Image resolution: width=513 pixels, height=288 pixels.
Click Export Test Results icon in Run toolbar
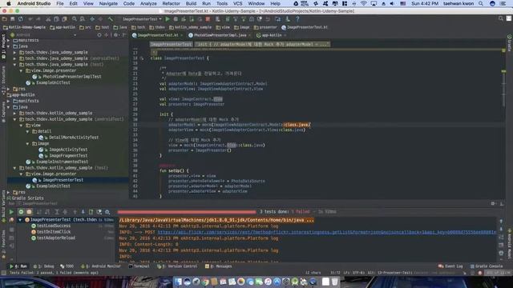click(91, 212)
